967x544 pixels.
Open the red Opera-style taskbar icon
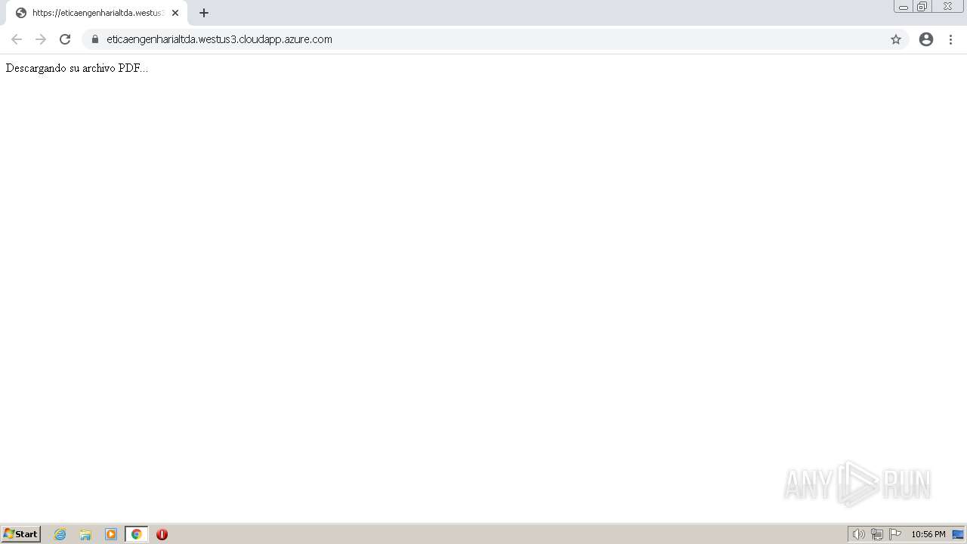(x=162, y=534)
